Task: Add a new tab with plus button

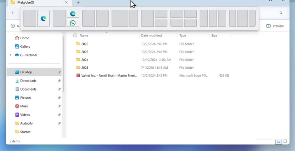Action: point(78,3)
